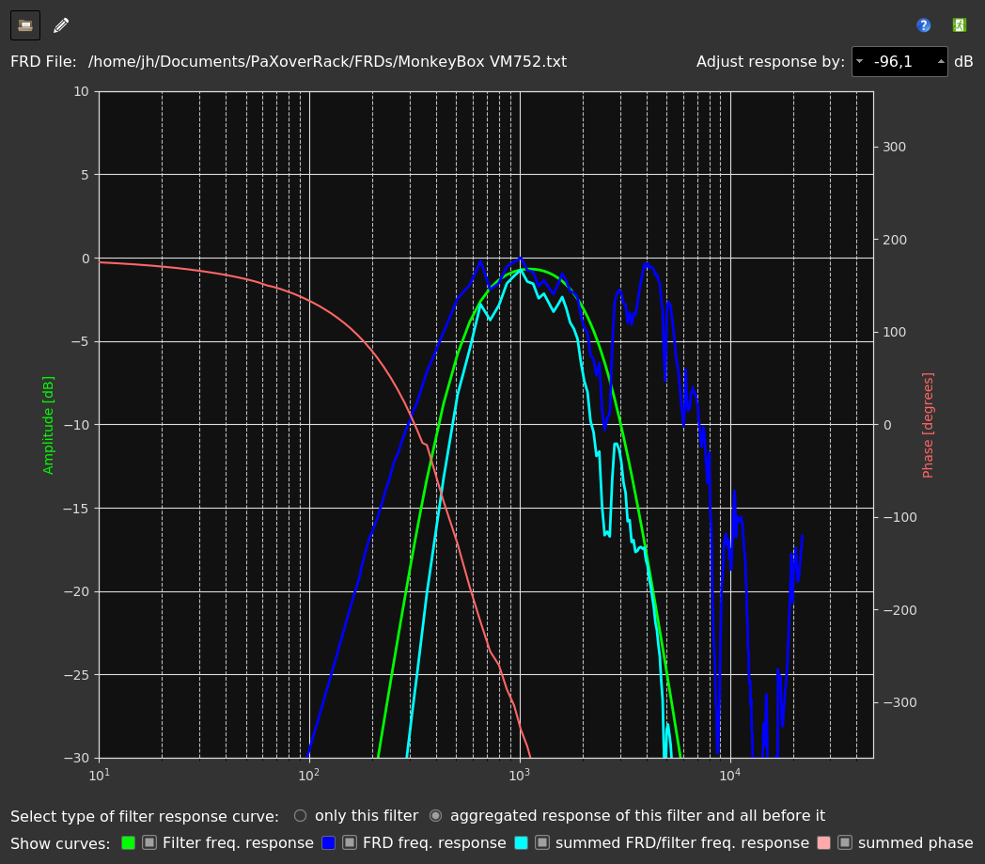985x864 pixels.
Task: Click the pencil edit icon
Action: tap(61, 25)
